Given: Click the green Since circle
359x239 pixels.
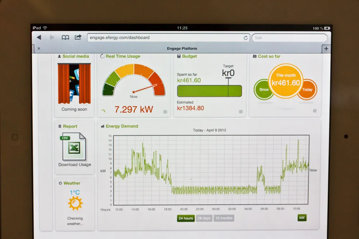Looking at the screenshot, I should (263, 90).
